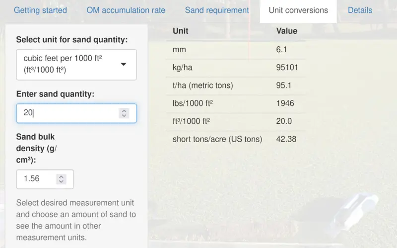Click the value 6.1
The width and height of the screenshot is (397, 248).
281,49
